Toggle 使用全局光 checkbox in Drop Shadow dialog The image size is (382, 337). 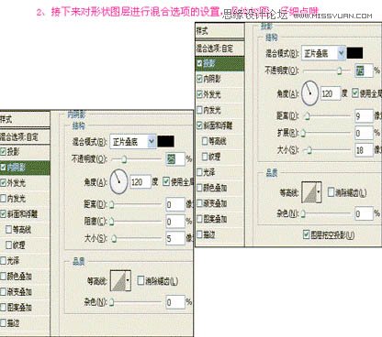(x=355, y=92)
